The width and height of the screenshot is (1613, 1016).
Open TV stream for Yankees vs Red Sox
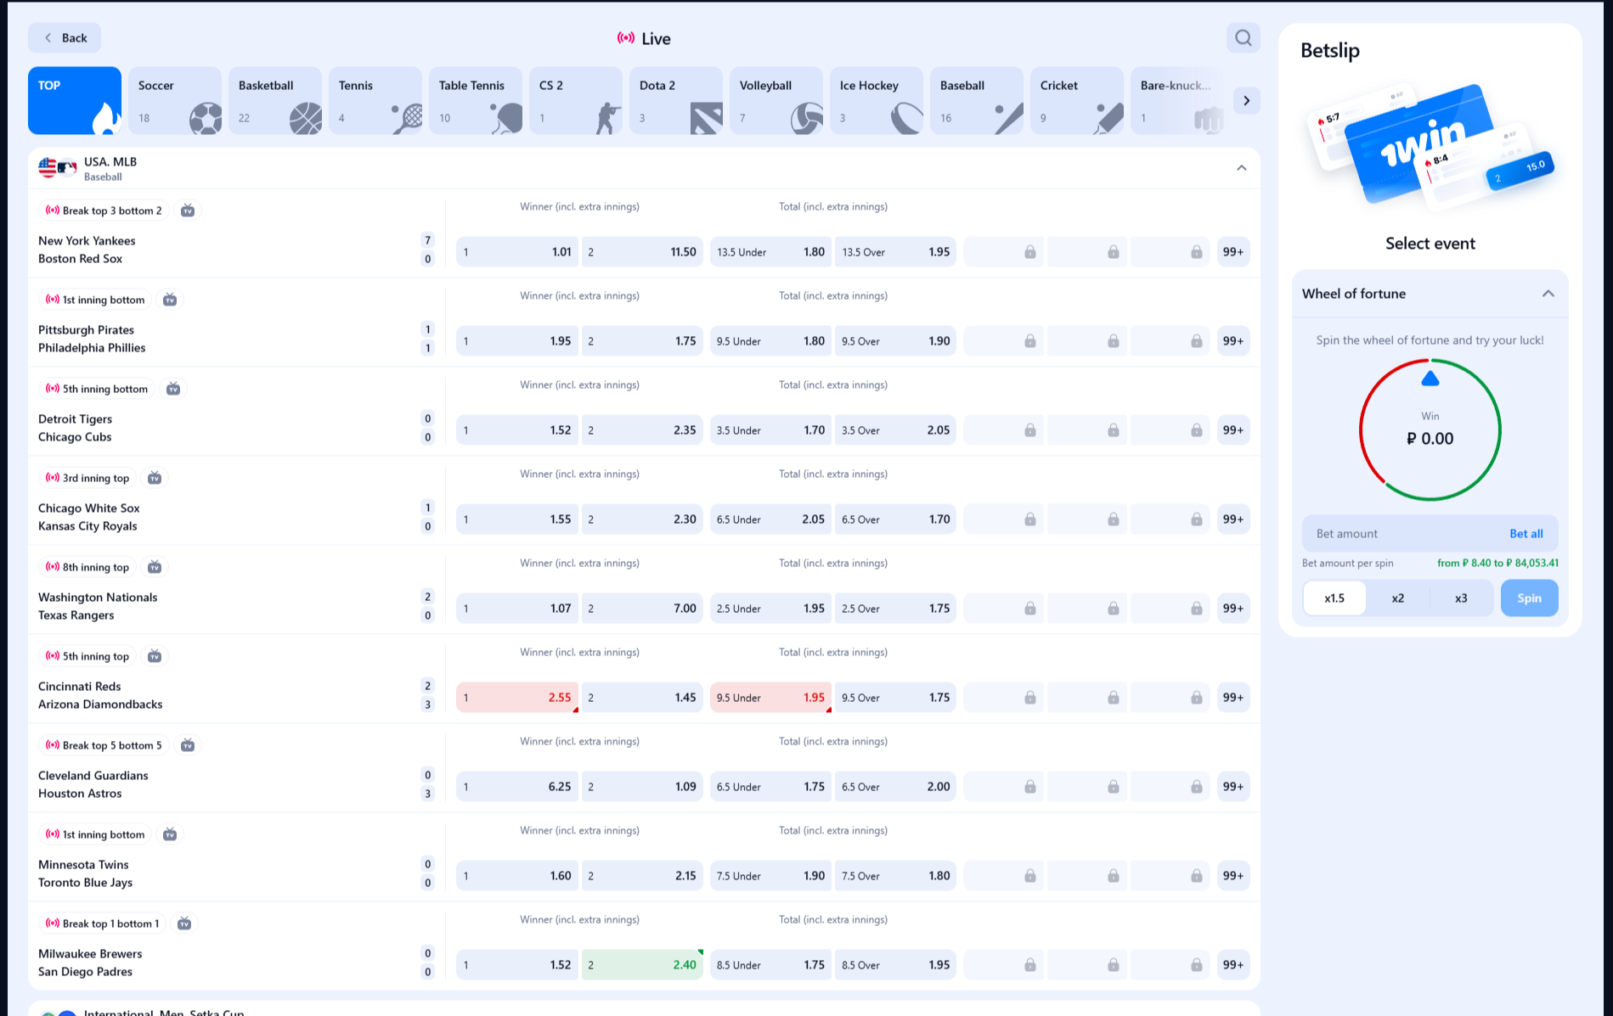coord(188,210)
